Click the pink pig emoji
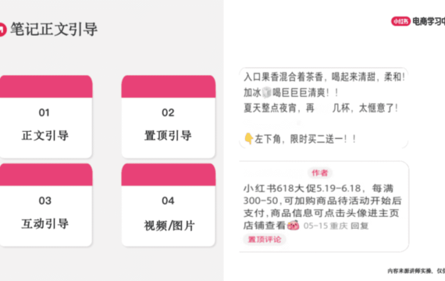The height and width of the screenshot is (281, 445). point(294,226)
